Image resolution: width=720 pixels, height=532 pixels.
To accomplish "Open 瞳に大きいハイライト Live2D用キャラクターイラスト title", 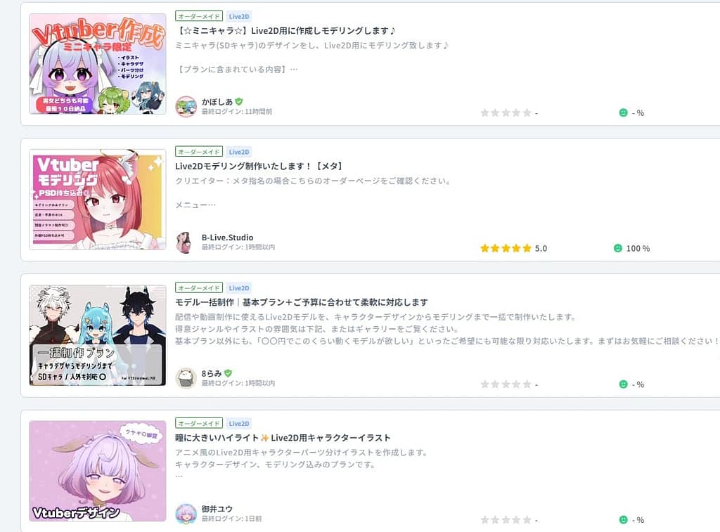I will pos(283,437).
